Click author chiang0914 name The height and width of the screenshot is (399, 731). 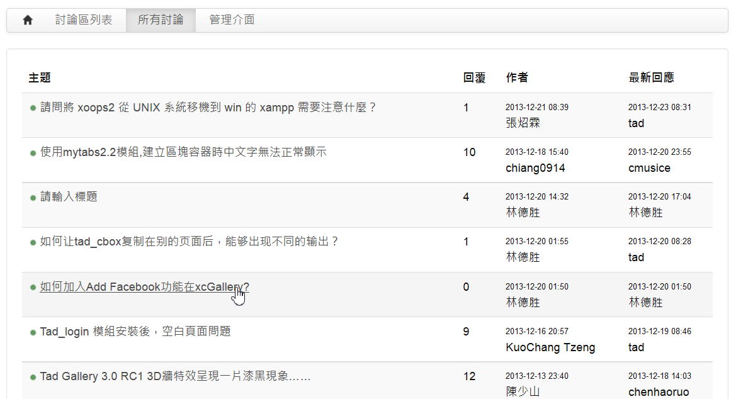pos(535,168)
